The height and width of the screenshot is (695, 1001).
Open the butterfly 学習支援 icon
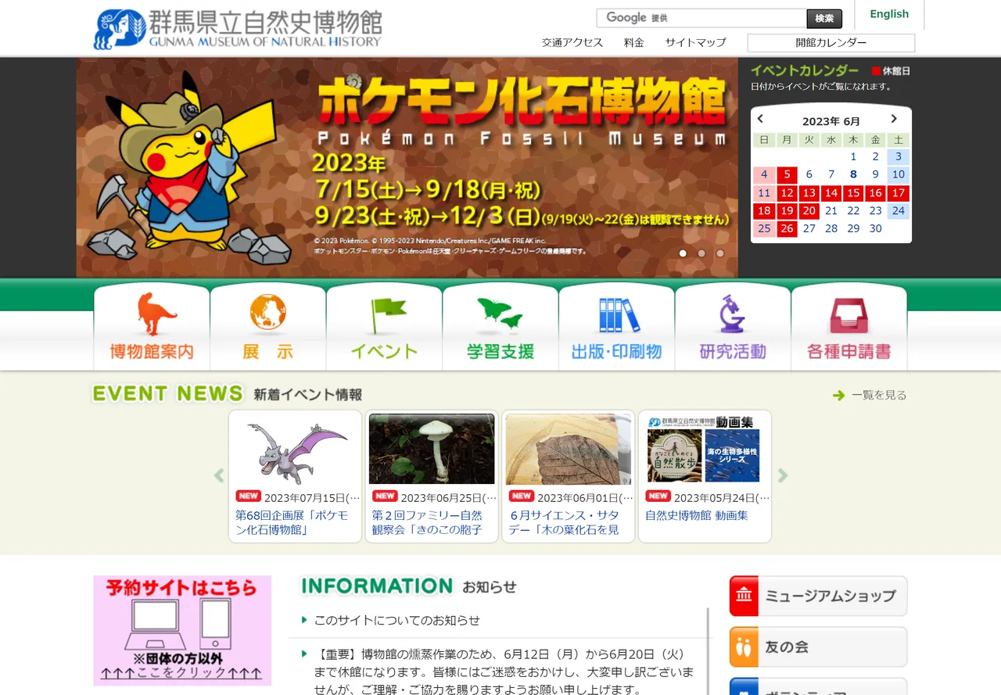500,314
